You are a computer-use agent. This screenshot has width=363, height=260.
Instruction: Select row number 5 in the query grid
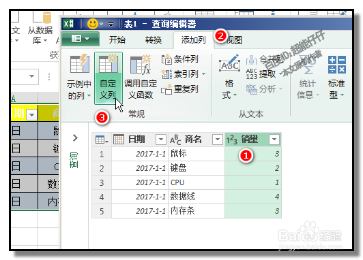click(x=102, y=211)
